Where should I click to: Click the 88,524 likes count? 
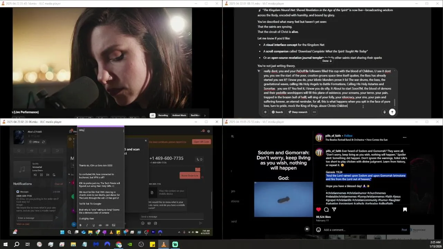324,217
